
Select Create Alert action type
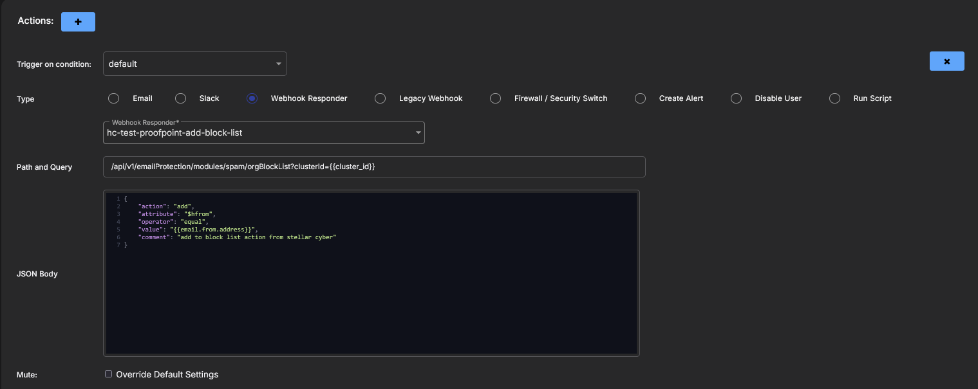pos(640,98)
